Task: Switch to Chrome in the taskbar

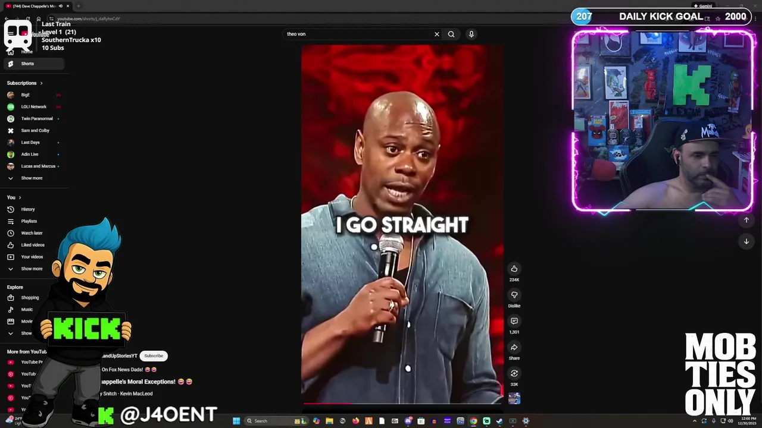Action: [473, 421]
